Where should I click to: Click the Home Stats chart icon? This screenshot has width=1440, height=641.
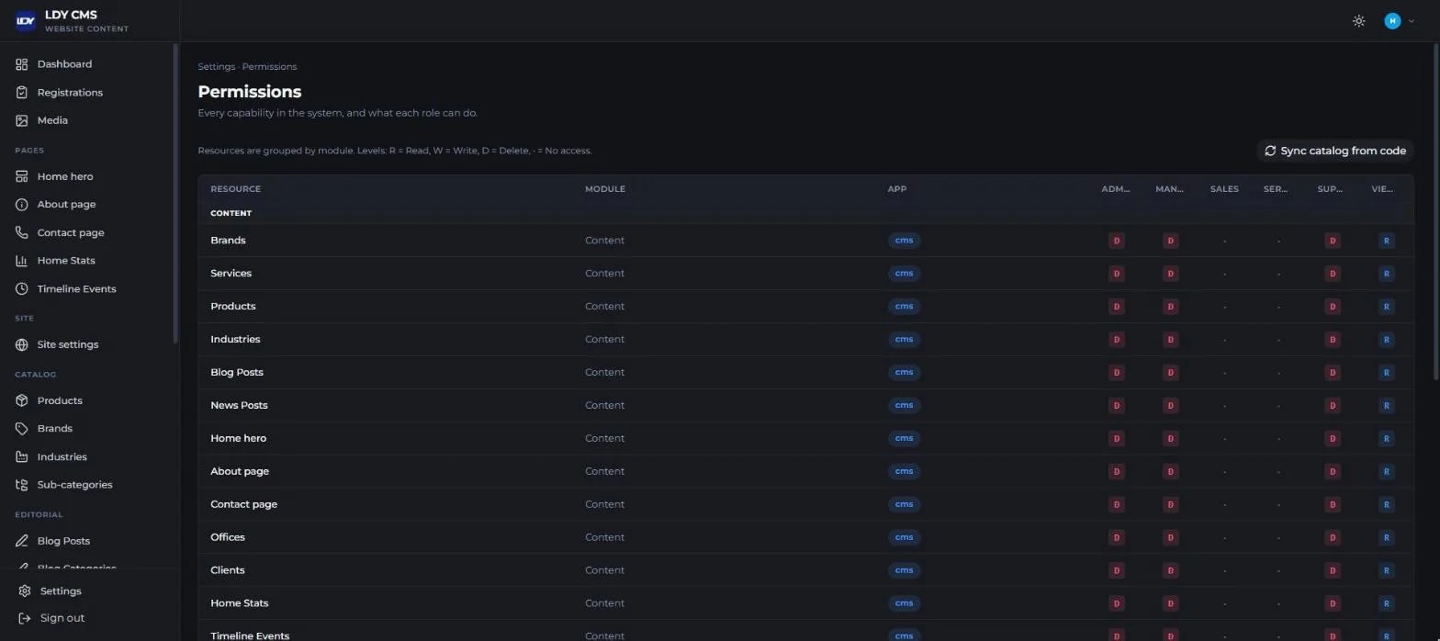pyautogui.click(x=22, y=261)
